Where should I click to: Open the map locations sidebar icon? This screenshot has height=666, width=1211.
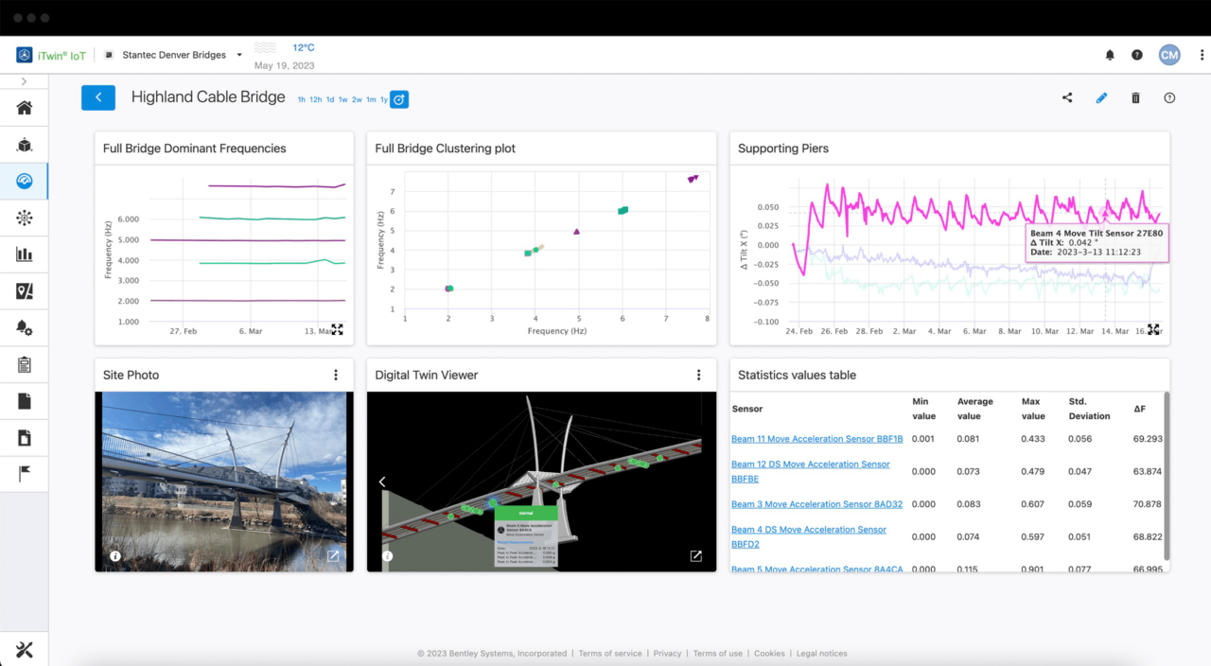(24, 290)
